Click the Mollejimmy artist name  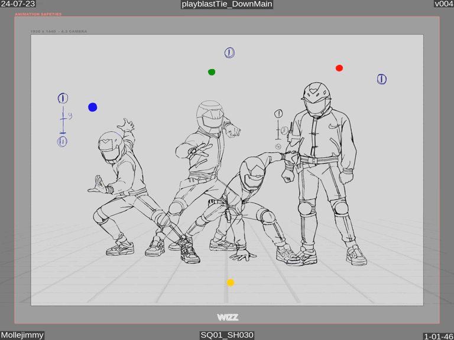(22, 335)
